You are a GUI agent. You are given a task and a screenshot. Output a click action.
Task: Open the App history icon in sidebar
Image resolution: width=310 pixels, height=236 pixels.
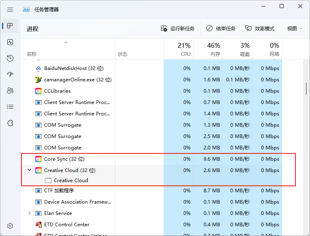click(10, 58)
